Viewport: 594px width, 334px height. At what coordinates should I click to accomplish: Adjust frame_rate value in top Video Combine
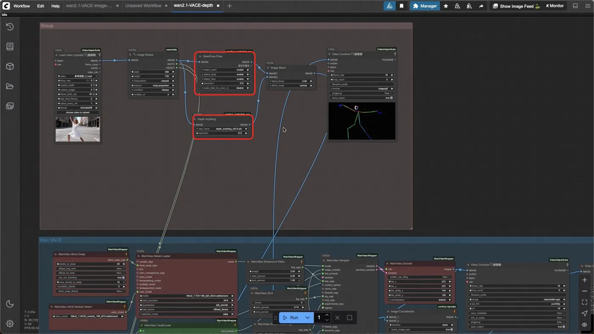[x=362, y=75]
